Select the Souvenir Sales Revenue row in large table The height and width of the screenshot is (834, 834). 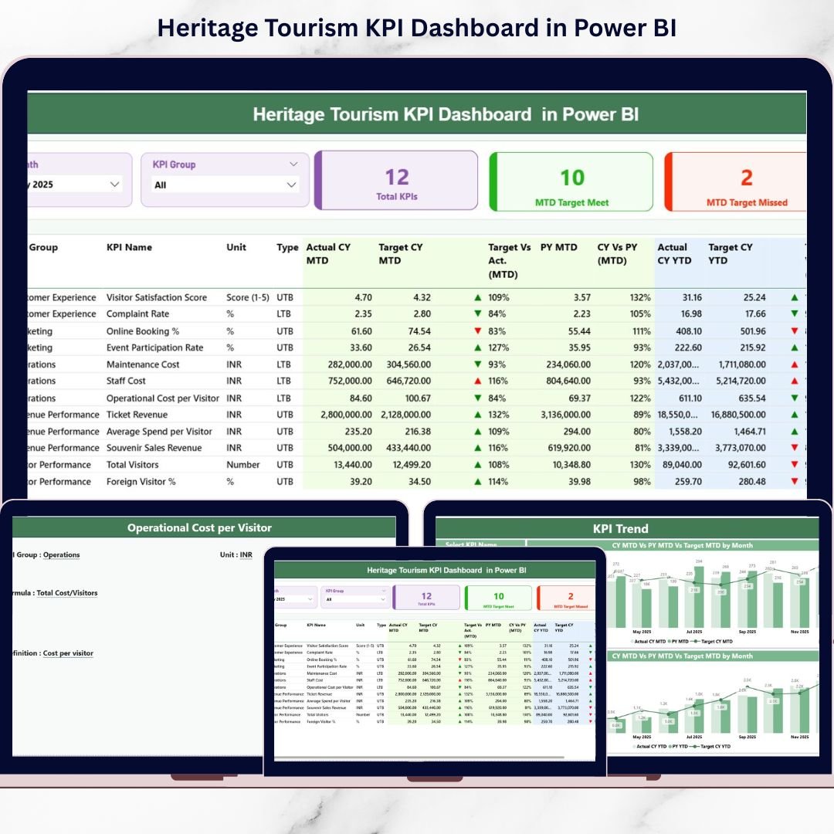[x=154, y=448]
